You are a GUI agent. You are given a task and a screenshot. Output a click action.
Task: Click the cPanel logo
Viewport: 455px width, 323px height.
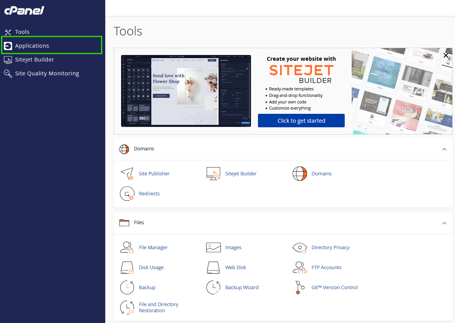tap(24, 10)
